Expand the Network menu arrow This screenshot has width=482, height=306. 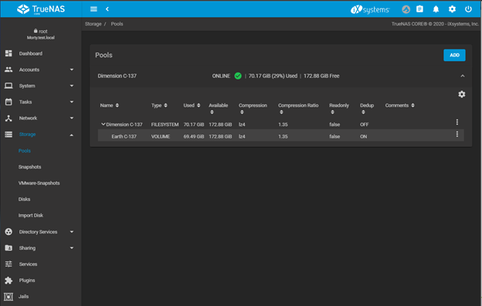pos(72,118)
